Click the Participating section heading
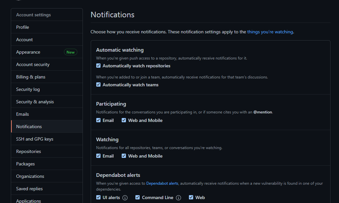The height and width of the screenshot is (203, 339). click(111, 104)
